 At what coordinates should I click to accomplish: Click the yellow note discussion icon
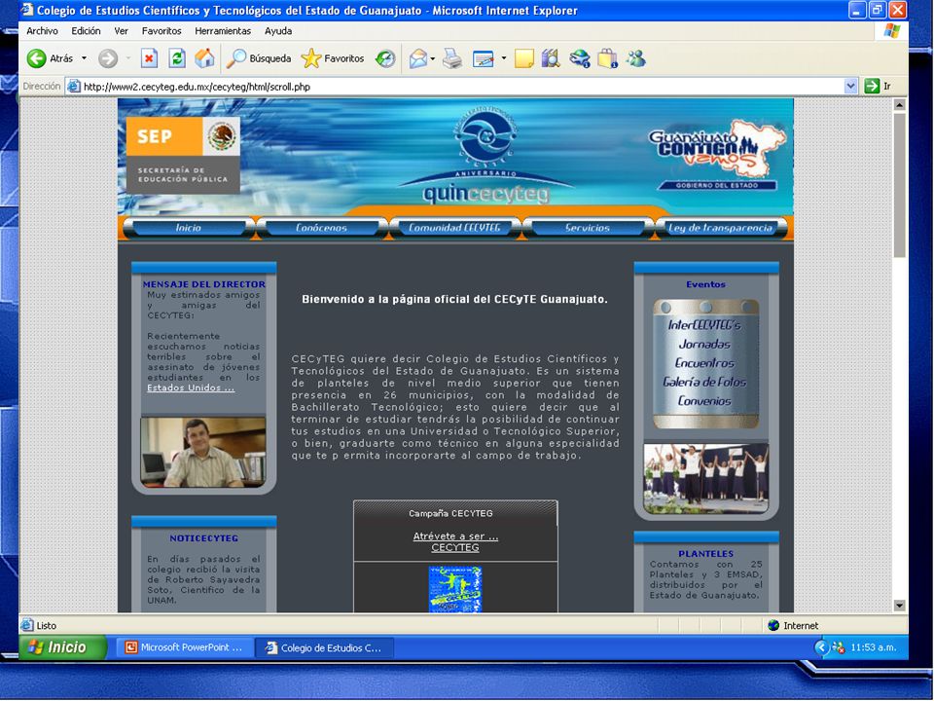523,58
